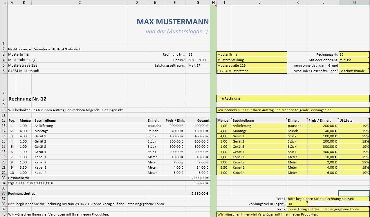Click the Zahlungsziel in Tagen cell '30'

(x=297, y=204)
